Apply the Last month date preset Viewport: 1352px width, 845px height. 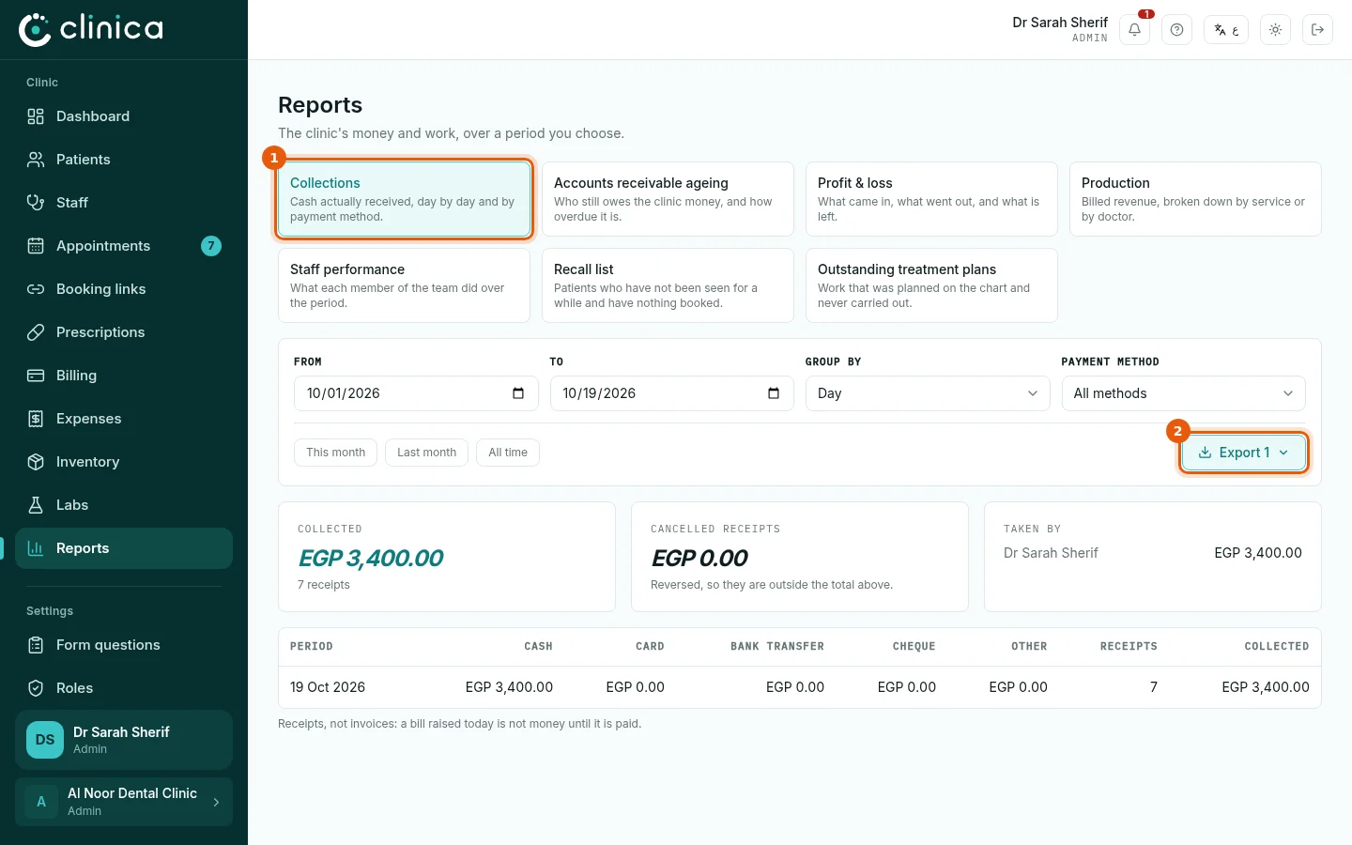[x=426, y=453]
